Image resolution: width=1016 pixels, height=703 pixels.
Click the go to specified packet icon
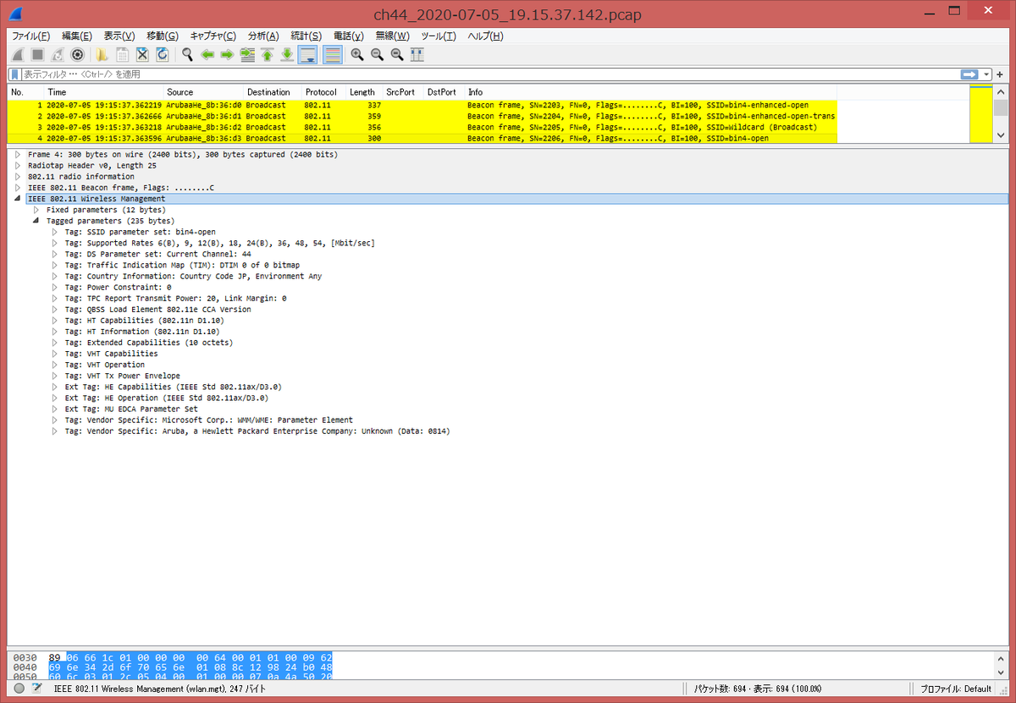click(247, 55)
